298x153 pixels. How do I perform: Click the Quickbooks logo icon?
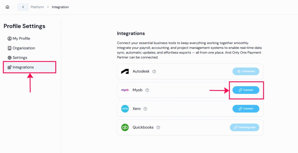(125, 127)
